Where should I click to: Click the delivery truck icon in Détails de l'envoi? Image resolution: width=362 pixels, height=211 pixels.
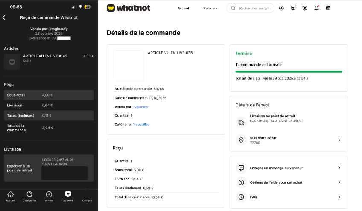241,123
